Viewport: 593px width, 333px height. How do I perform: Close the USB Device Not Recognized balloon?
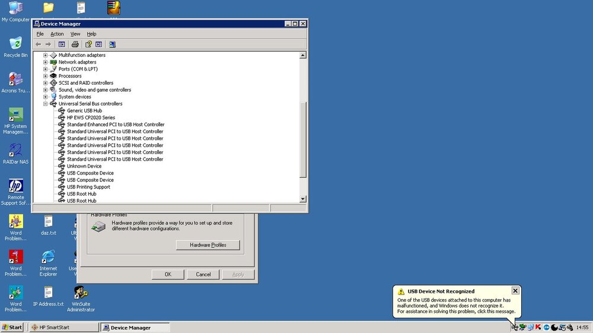[515, 291]
